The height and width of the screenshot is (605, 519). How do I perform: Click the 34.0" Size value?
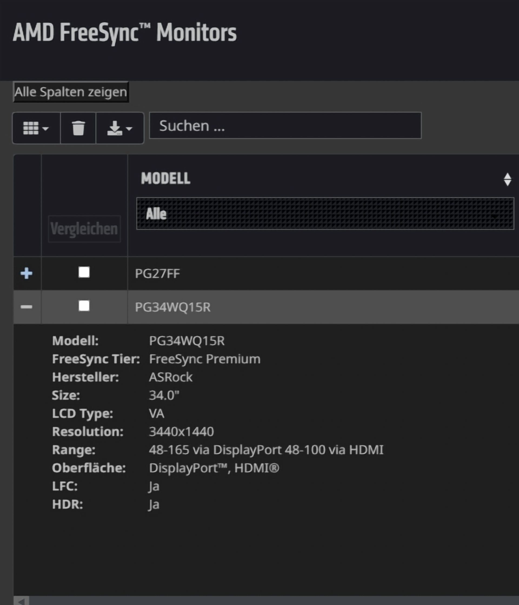coord(164,395)
